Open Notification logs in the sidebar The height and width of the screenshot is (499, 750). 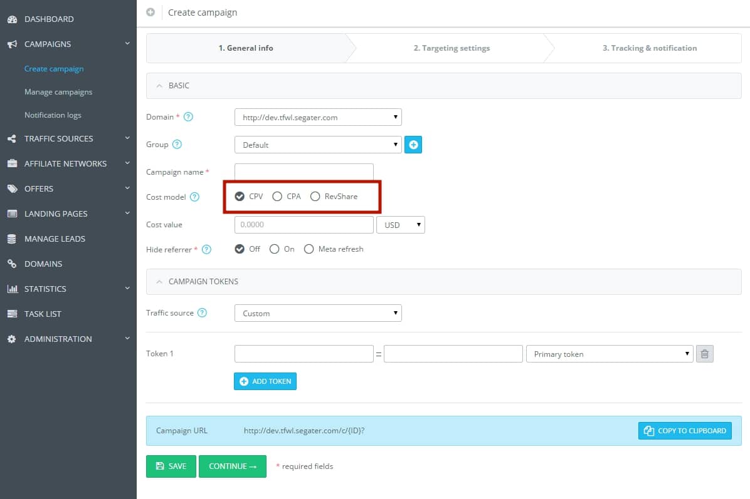53,115
